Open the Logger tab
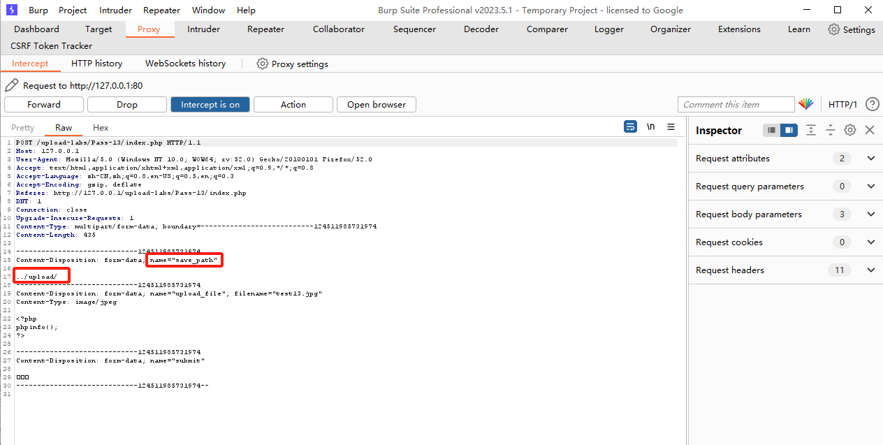 coord(609,29)
